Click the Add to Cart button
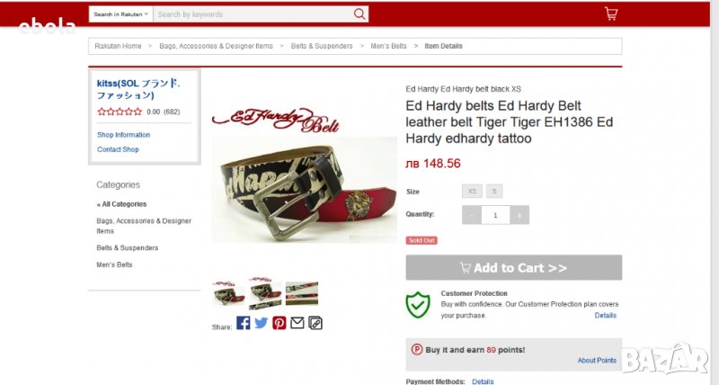 coord(513,267)
